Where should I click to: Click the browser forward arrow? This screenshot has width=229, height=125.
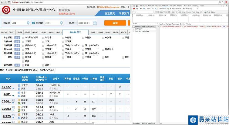point(5,2)
